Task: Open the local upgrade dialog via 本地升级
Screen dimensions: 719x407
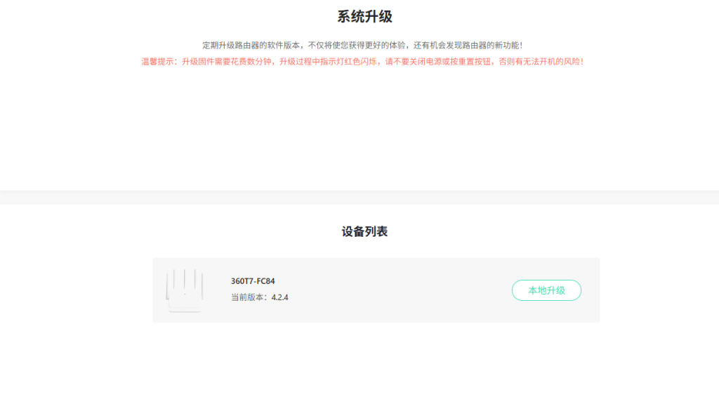Action: [546, 290]
